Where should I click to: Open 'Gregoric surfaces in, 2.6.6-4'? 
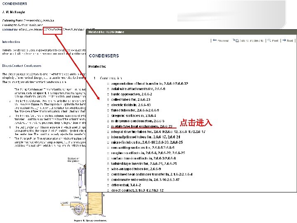(134, 116)
